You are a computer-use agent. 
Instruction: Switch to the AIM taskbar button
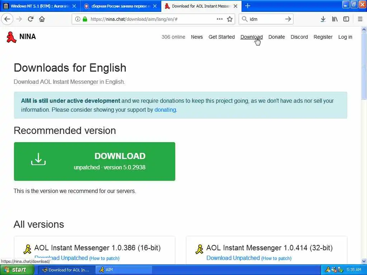click(x=124, y=270)
